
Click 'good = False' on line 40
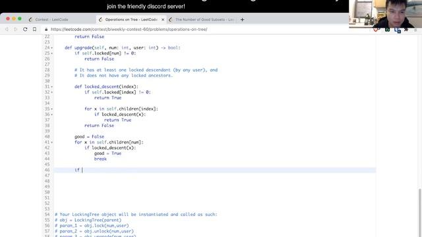pos(90,137)
